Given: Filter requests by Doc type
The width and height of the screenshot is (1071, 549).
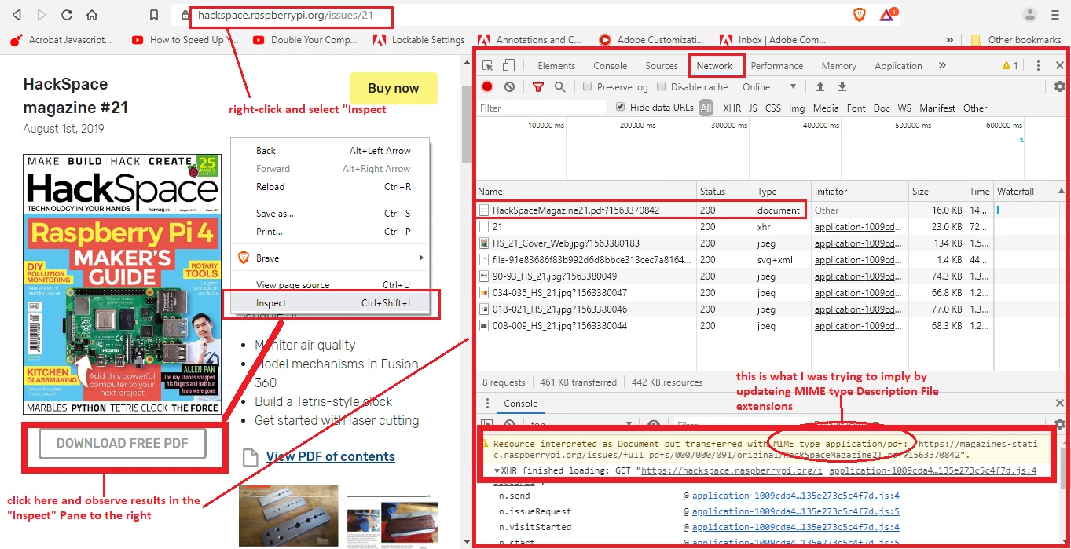Looking at the screenshot, I should point(882,108).
